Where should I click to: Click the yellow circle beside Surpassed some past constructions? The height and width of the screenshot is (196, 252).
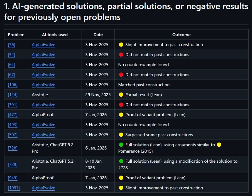click(121, 135)
